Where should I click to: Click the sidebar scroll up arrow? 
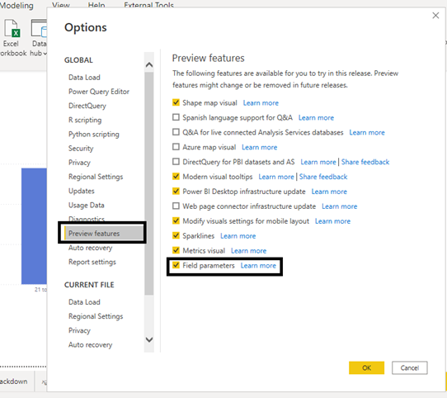click(x=149, y=64)
